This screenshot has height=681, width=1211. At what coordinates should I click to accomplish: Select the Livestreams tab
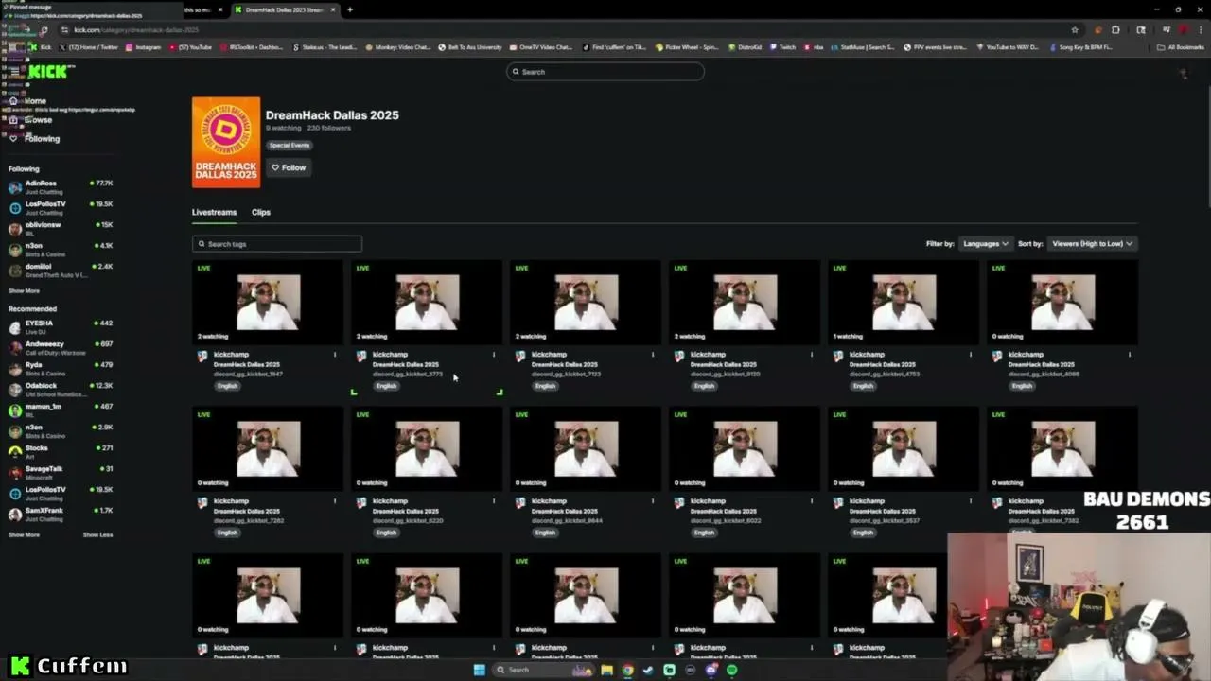[x=215, y=212]
